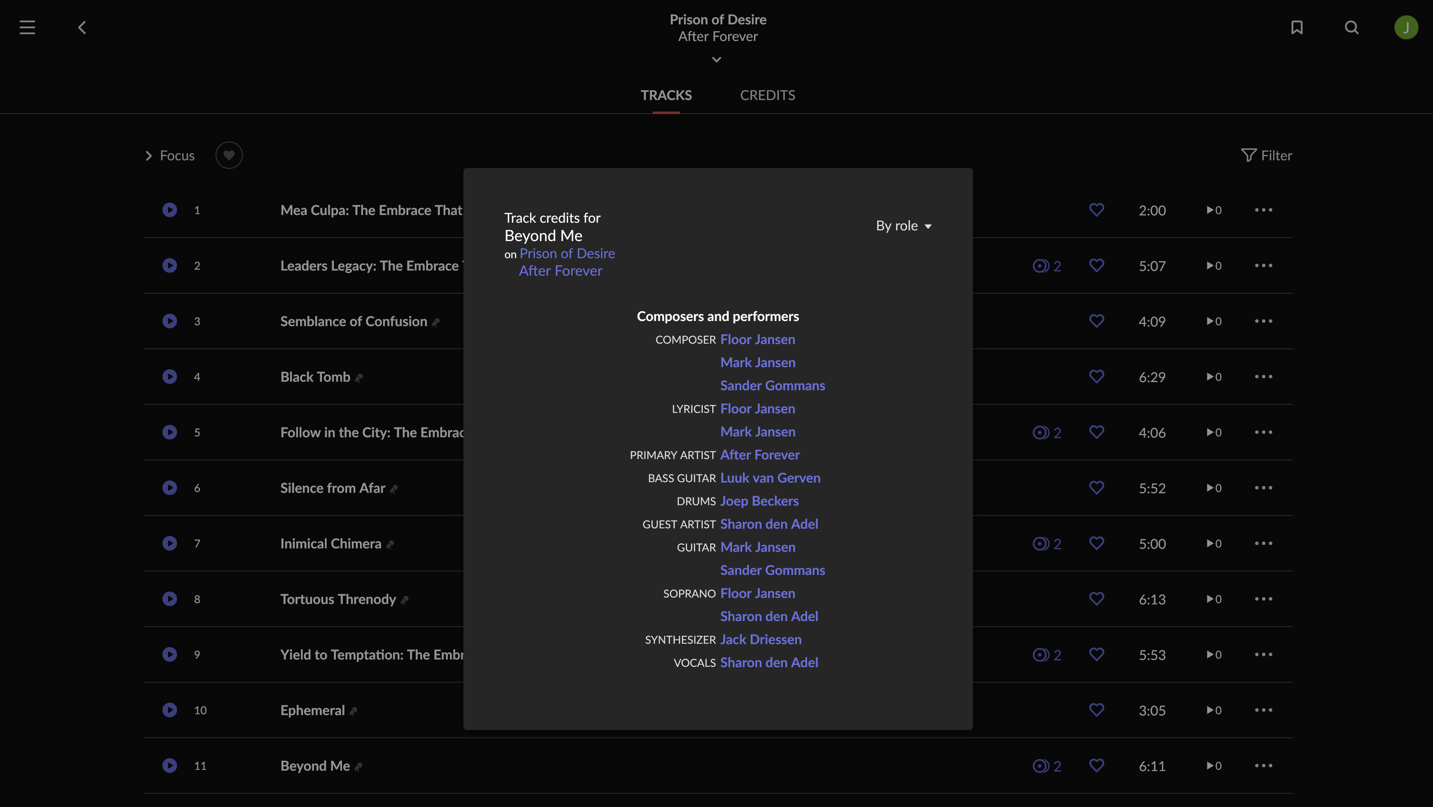Favorite the Ephemeral track with heart
This screenshot has width=1433, height=807.
(x=1096, y=710)
